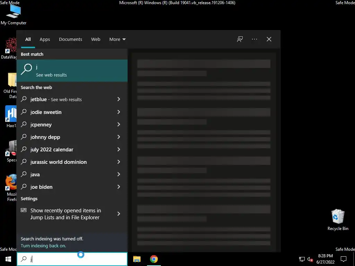The image size is (355, 266).
Task: Click the Jump Lists settings icon
Action: (24, 210)
